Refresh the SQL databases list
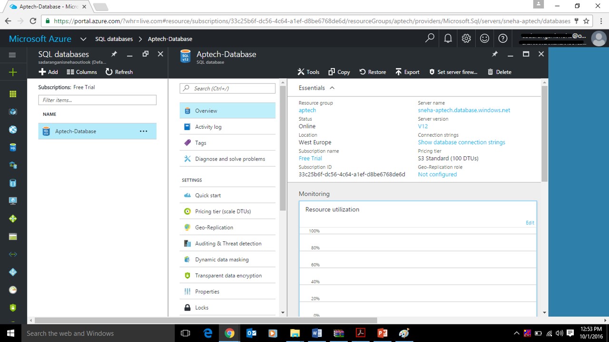This screenshot has height=342, width=609. [119, 72]
